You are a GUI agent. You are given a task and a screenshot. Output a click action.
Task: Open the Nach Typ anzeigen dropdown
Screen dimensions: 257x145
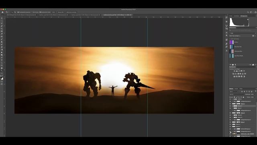click(235, 36)
